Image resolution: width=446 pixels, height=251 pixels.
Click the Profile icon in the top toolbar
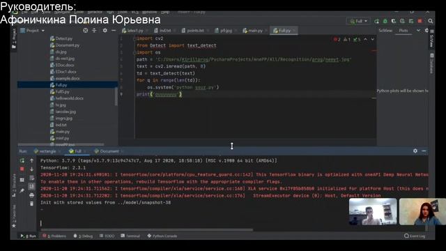coord(402,21)
